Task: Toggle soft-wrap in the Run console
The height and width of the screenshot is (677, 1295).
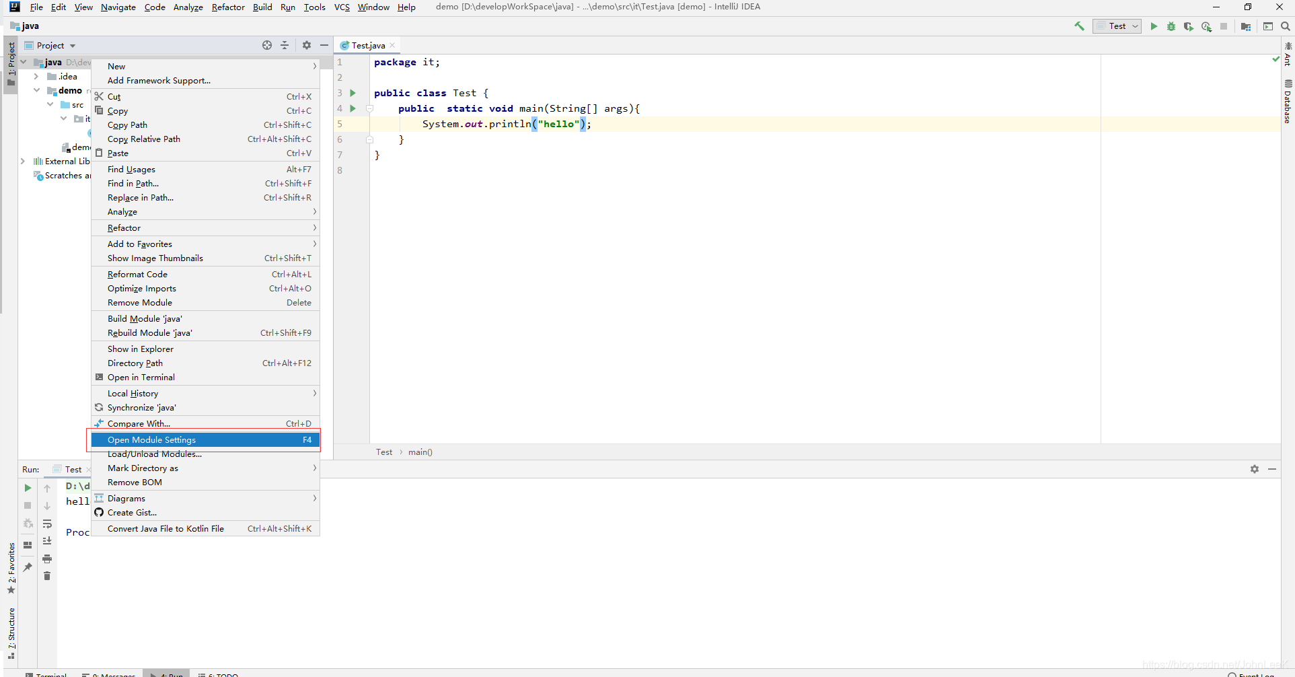Action: pos(48,524)
